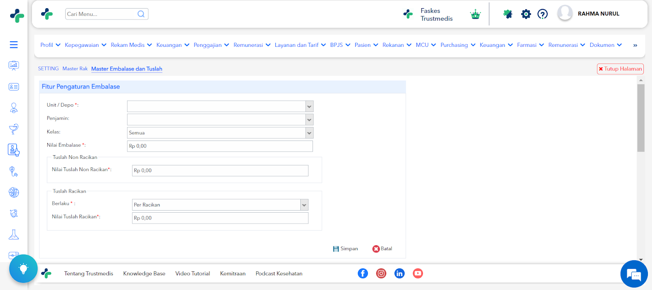
Task: Visit the Facebook page icon
Action: [363, 273]
